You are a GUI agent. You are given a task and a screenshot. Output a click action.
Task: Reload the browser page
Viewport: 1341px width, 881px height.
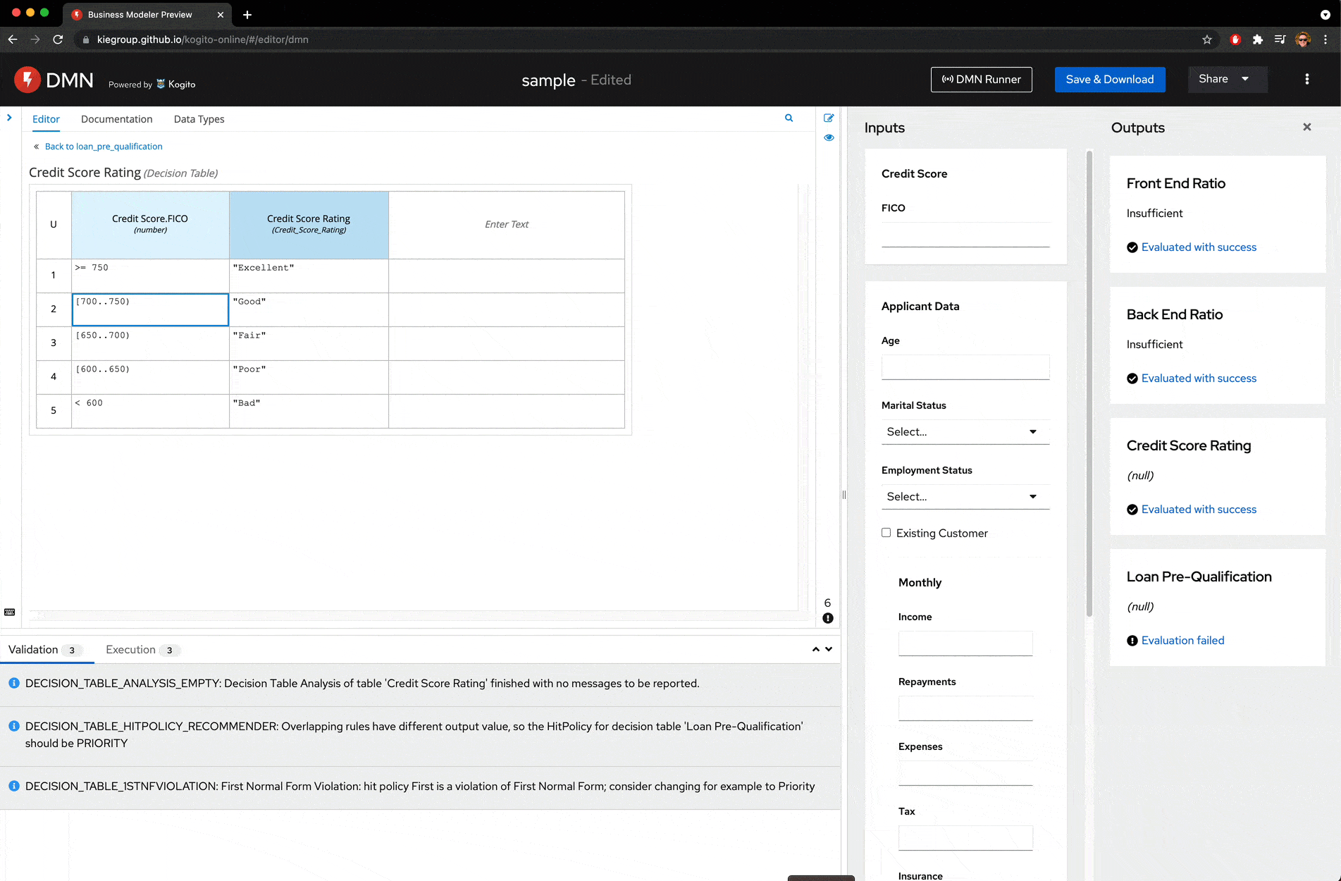point(58,39)
